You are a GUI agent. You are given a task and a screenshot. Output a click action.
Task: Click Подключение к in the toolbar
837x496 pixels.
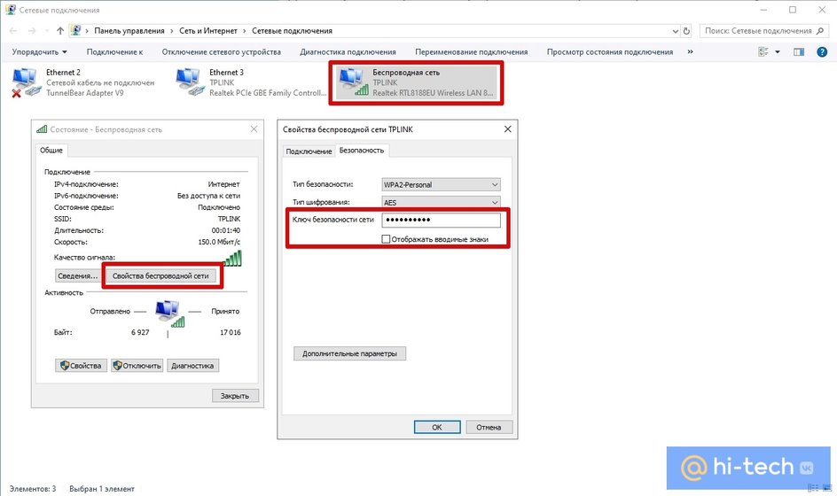[x=114, y=51]
